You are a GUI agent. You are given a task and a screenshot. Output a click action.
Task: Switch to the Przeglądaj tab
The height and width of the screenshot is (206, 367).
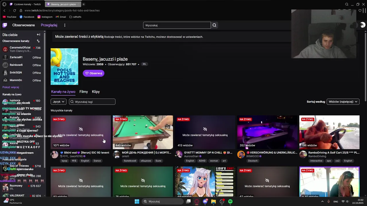tap(49, 25)
